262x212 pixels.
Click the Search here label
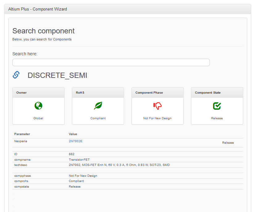click(x=25, y=54)
